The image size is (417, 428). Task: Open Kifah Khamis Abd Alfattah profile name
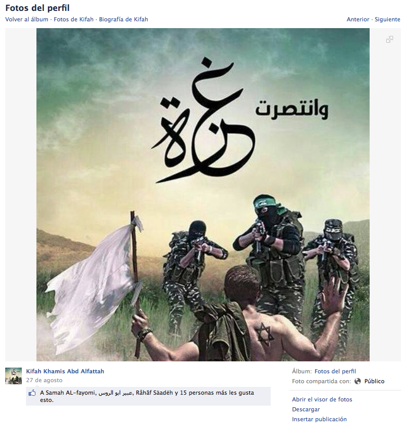tap(65, 371)
